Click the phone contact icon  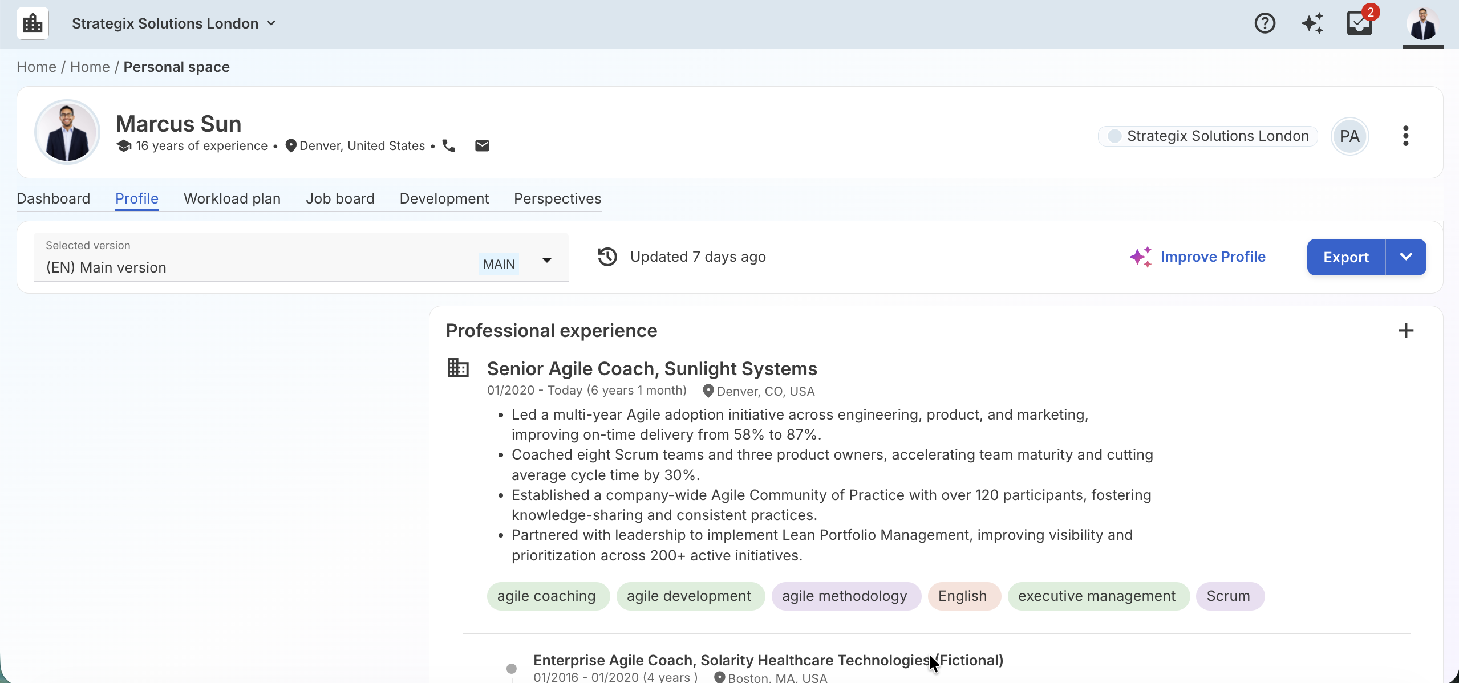coord(449,146)
